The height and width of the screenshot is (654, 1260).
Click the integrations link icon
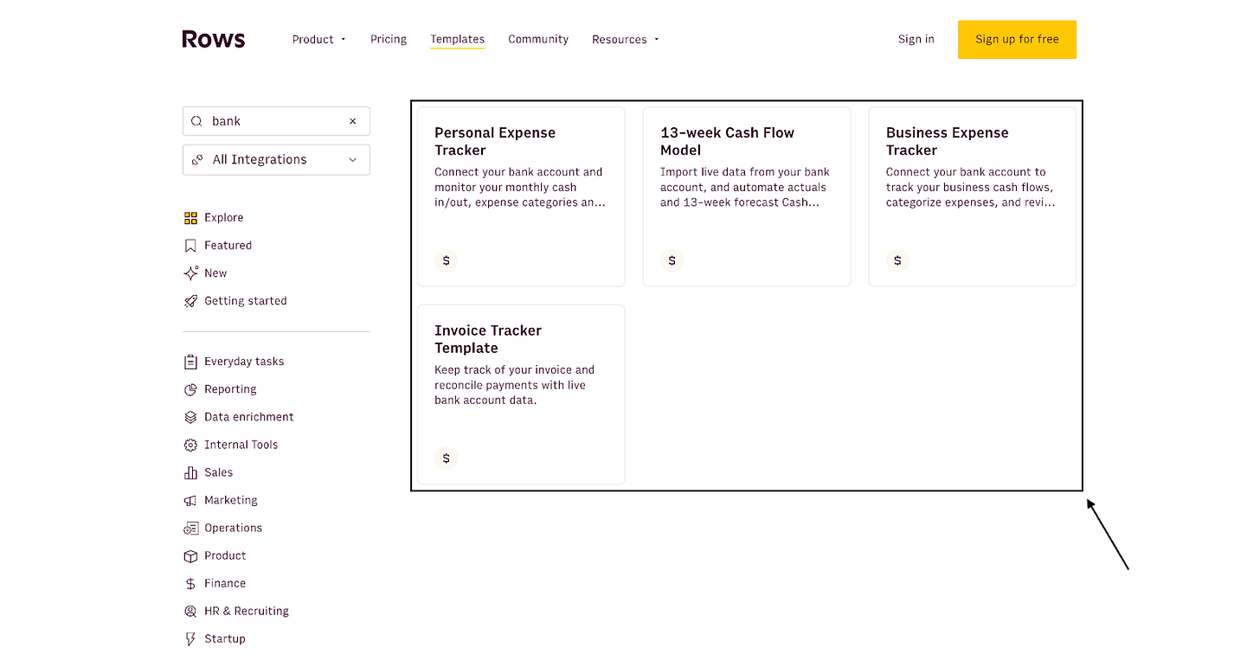tap(197, 159)
